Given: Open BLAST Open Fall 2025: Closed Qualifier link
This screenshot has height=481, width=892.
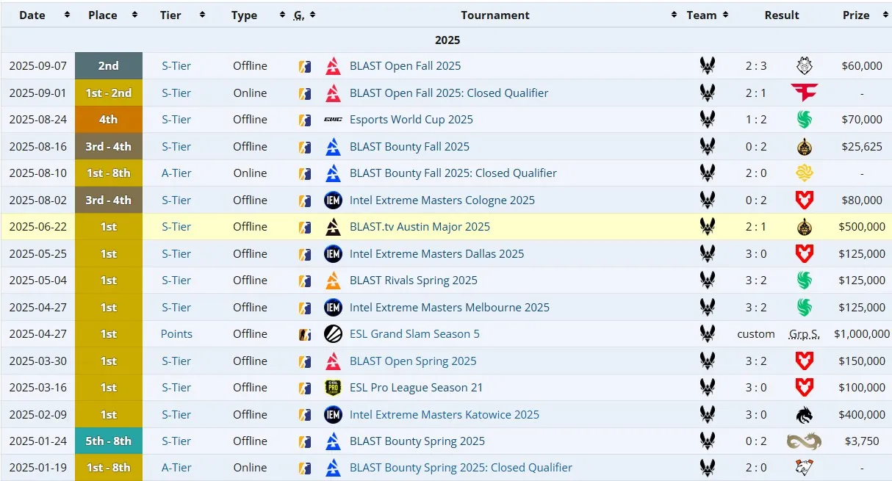Looking at the screenshot, I should click(x=449, y=93).
